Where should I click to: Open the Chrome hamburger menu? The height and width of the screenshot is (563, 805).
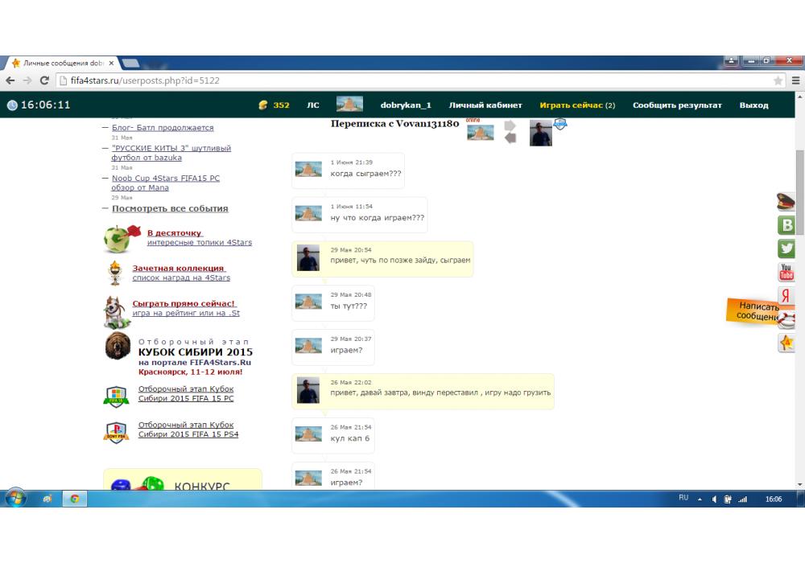[795, 80]
